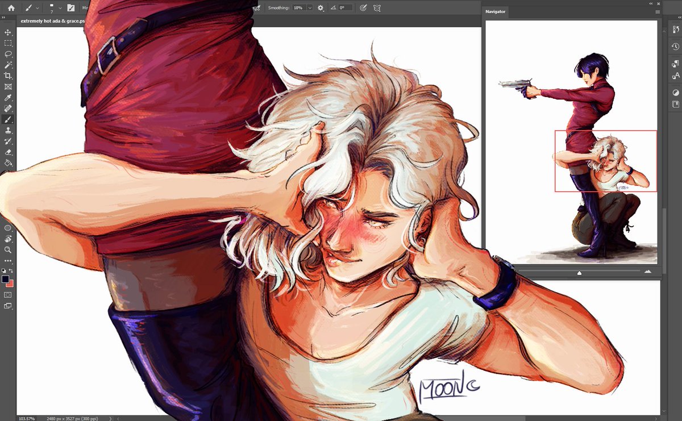Change screen mode button
Viewport: 682px width, 421px height.
click(8, 306)
